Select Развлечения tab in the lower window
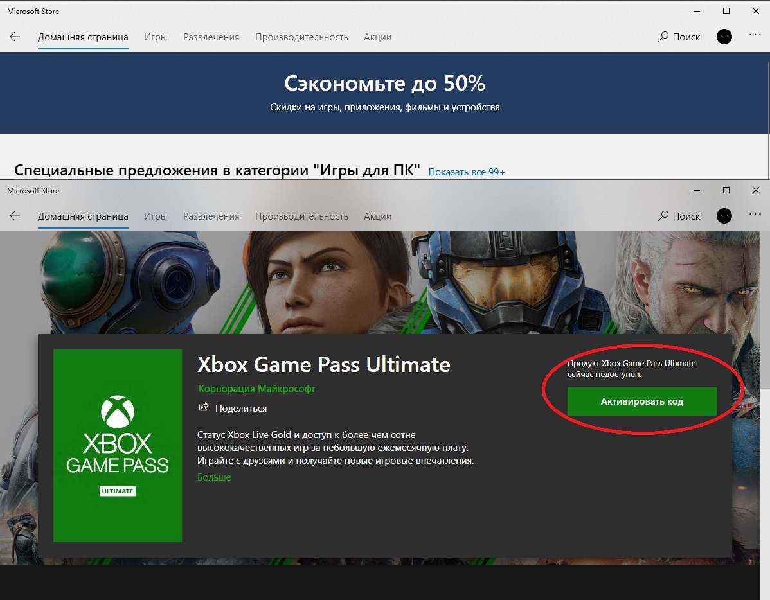Image resolution: width=770 pixels, height=600 pixels. click(211, 216)
